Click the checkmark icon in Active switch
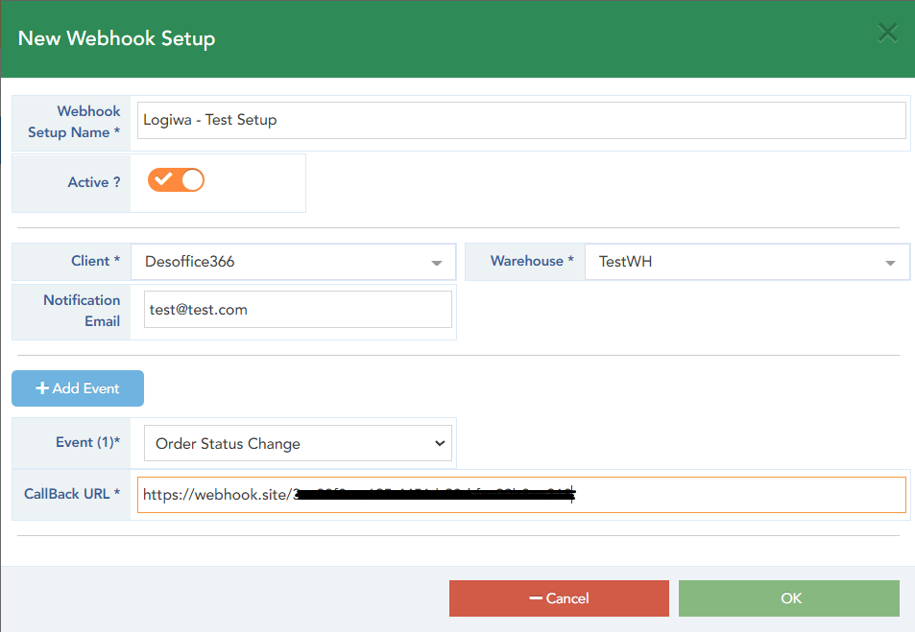The width and height of the screenshot is (915, 632). (x=165, y=179)
